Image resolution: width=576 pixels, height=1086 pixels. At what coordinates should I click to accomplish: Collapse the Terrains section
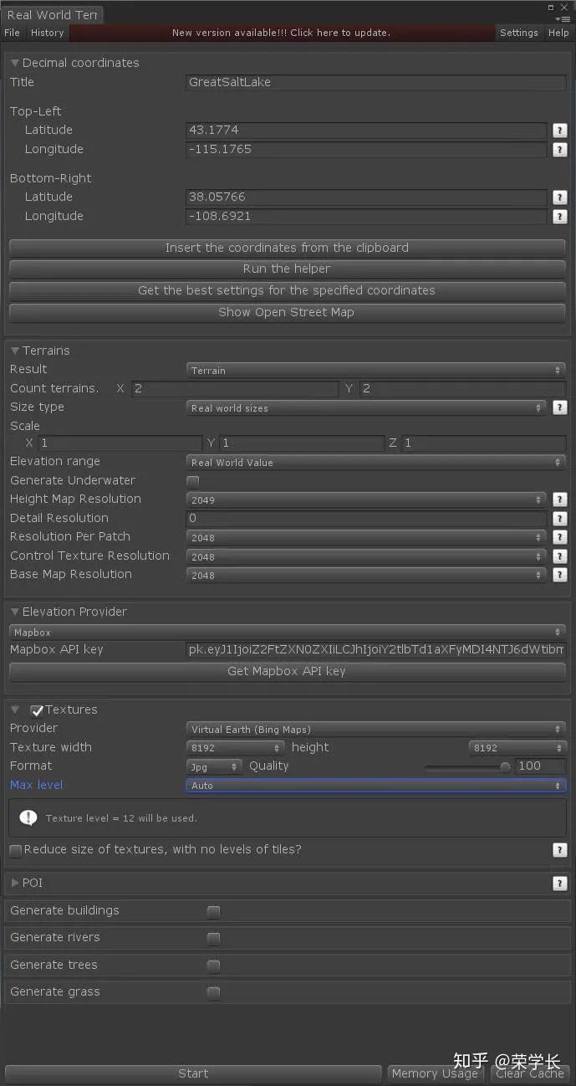tap(13, 350)
